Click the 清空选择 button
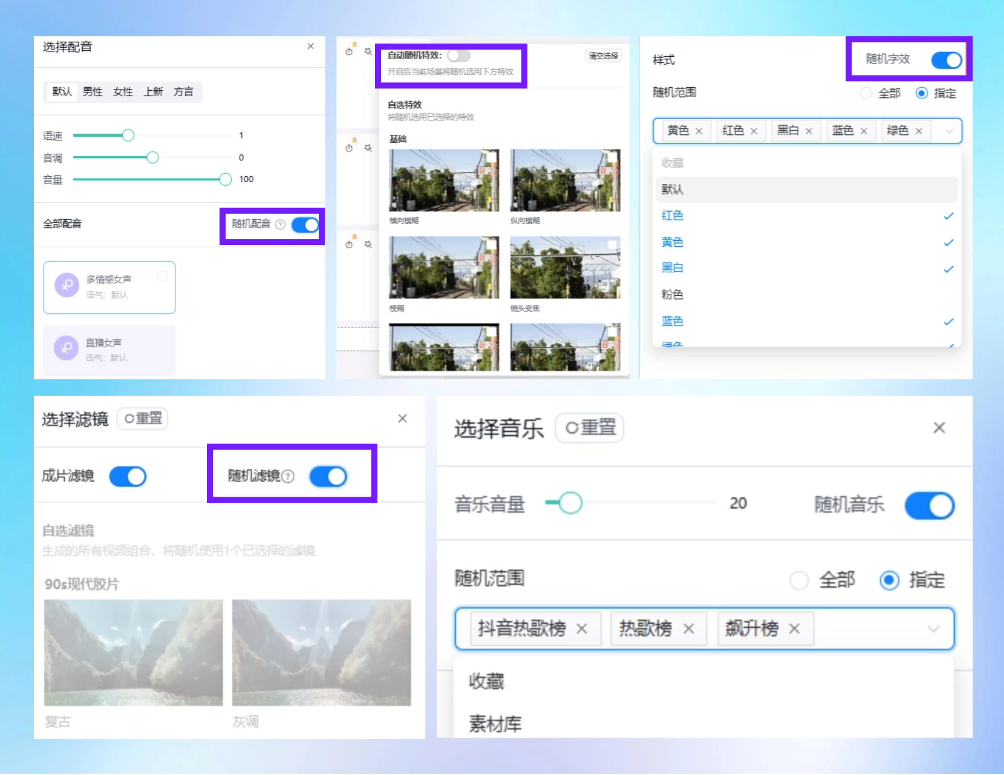 (x=602, y=54)
